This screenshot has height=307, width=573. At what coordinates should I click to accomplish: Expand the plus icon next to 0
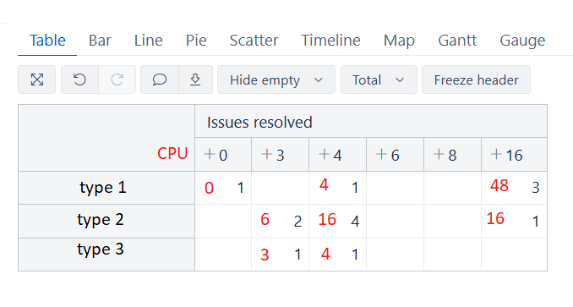click(210, 154)
